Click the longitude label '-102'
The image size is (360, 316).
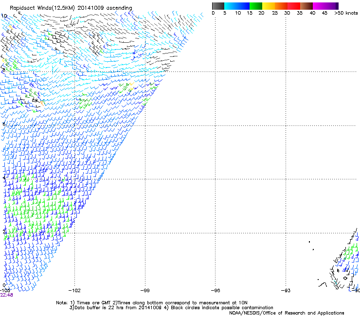(74, 291)
